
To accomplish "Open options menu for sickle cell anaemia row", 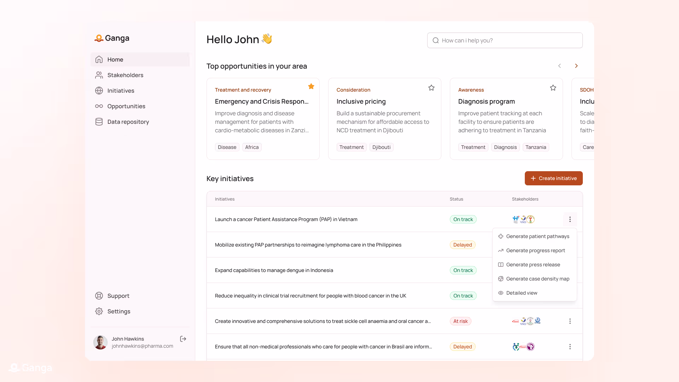I will tap(570, 321).
